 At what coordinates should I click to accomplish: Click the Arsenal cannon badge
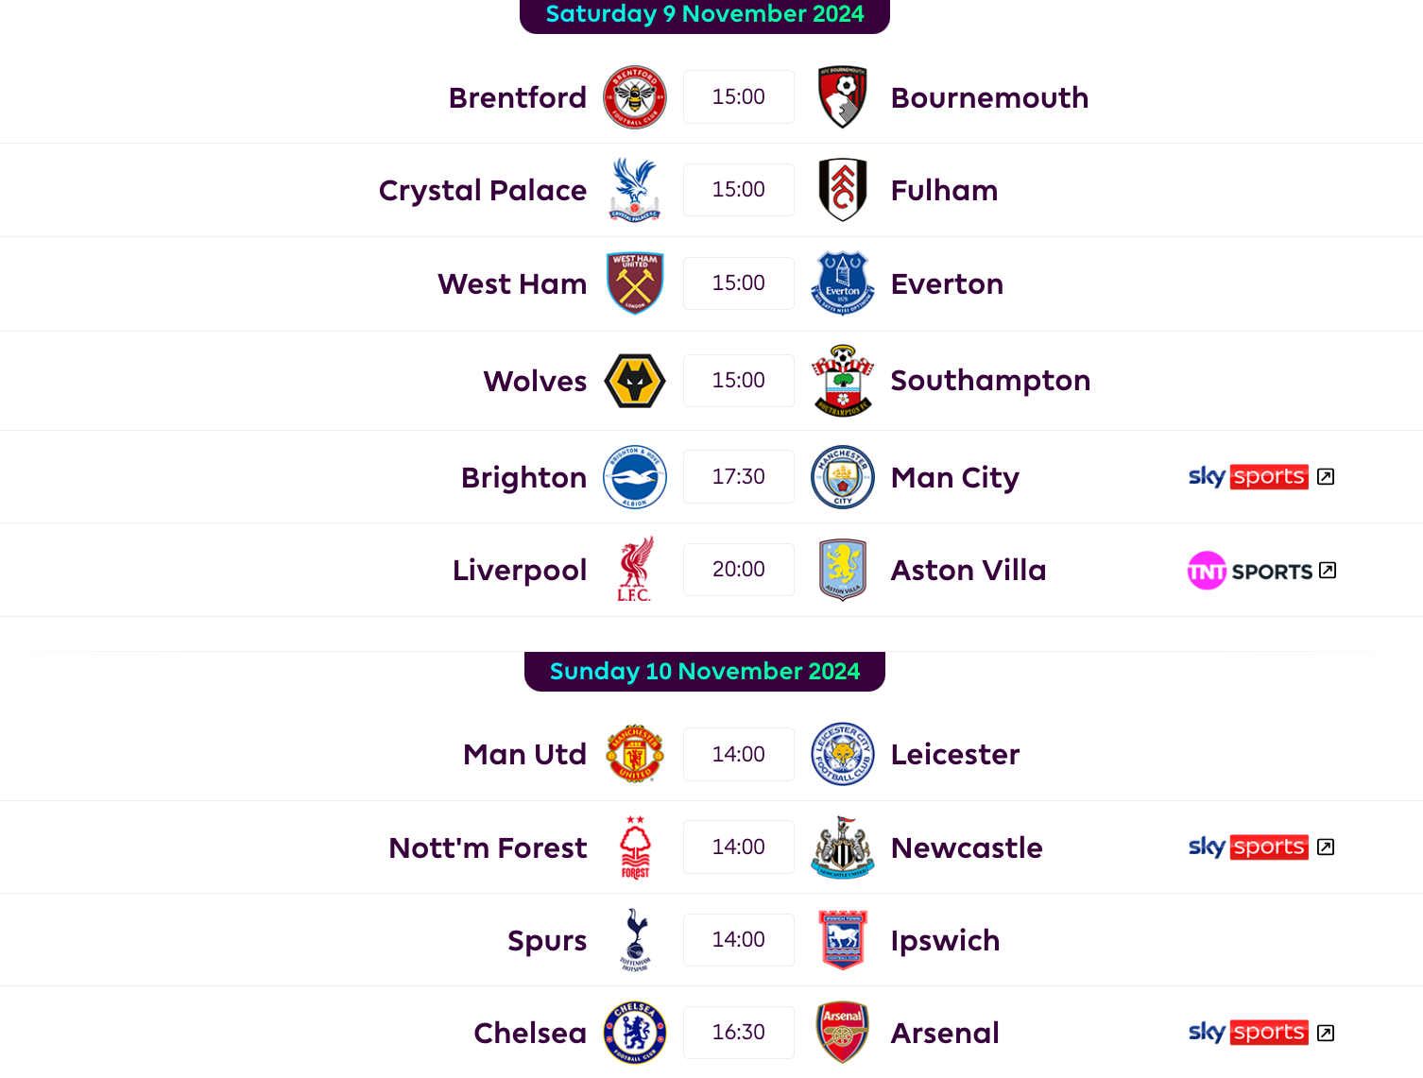(x=842, y=1033)
